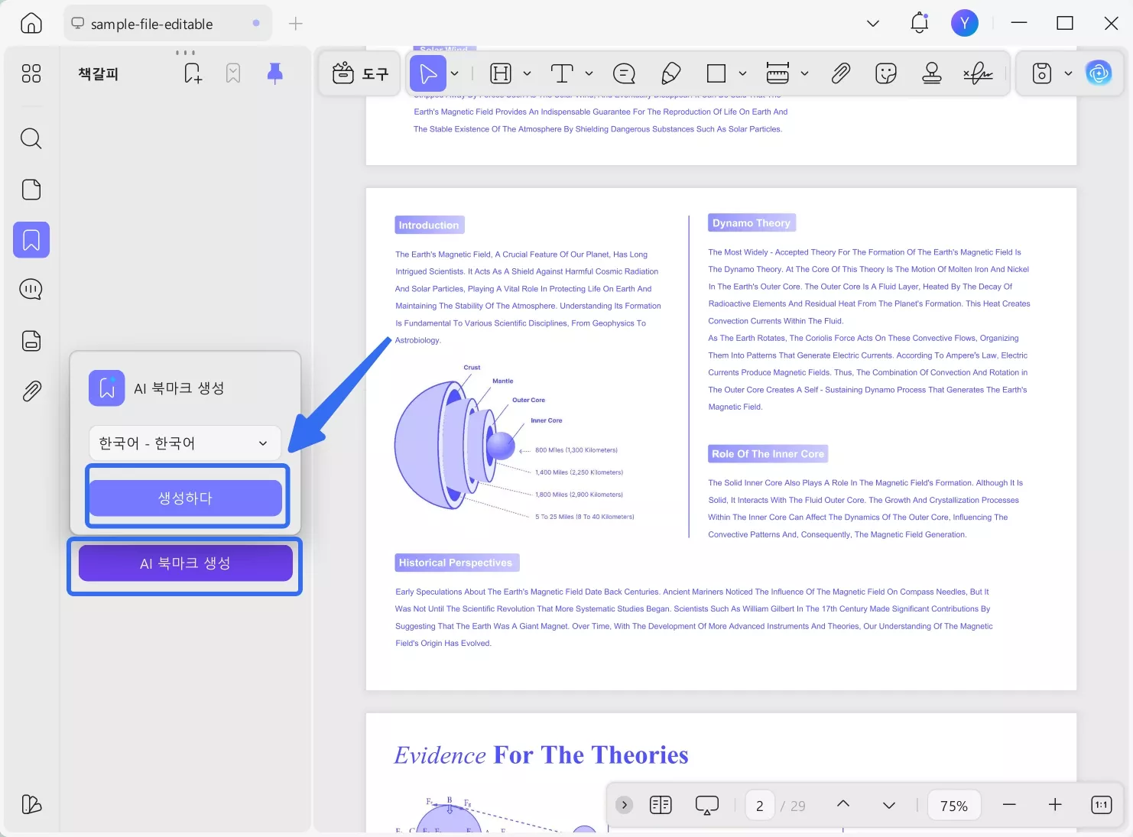Expand the highlight tool dropdown arrow

[x=527, y=73]
